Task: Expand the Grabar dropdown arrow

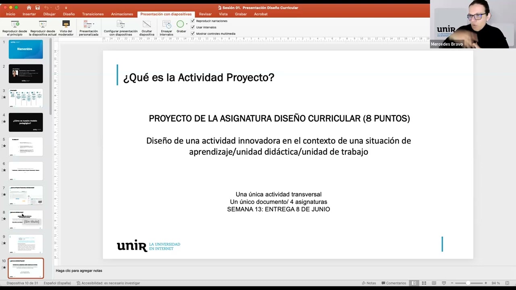Action: tap(187, 24)
